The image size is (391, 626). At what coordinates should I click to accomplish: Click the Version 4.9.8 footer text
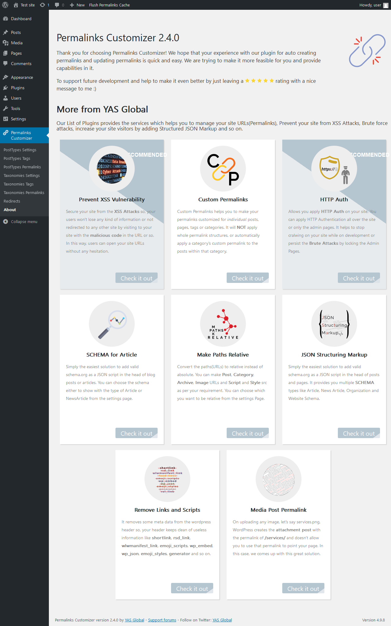tap(373, 620)
